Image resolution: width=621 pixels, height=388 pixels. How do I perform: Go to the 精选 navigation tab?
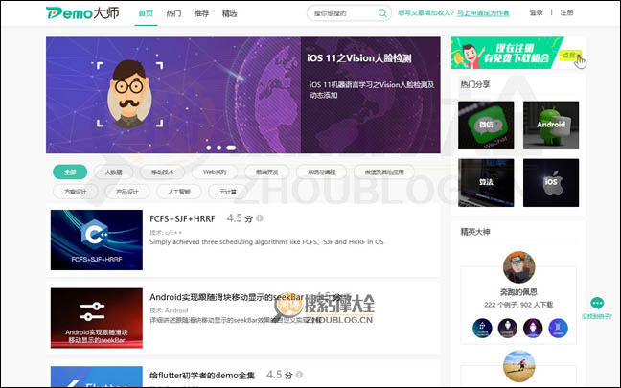point(229,13)
